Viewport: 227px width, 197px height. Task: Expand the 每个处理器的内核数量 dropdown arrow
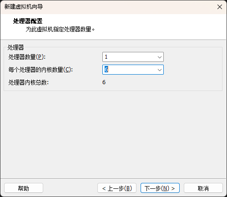(159, 70)
